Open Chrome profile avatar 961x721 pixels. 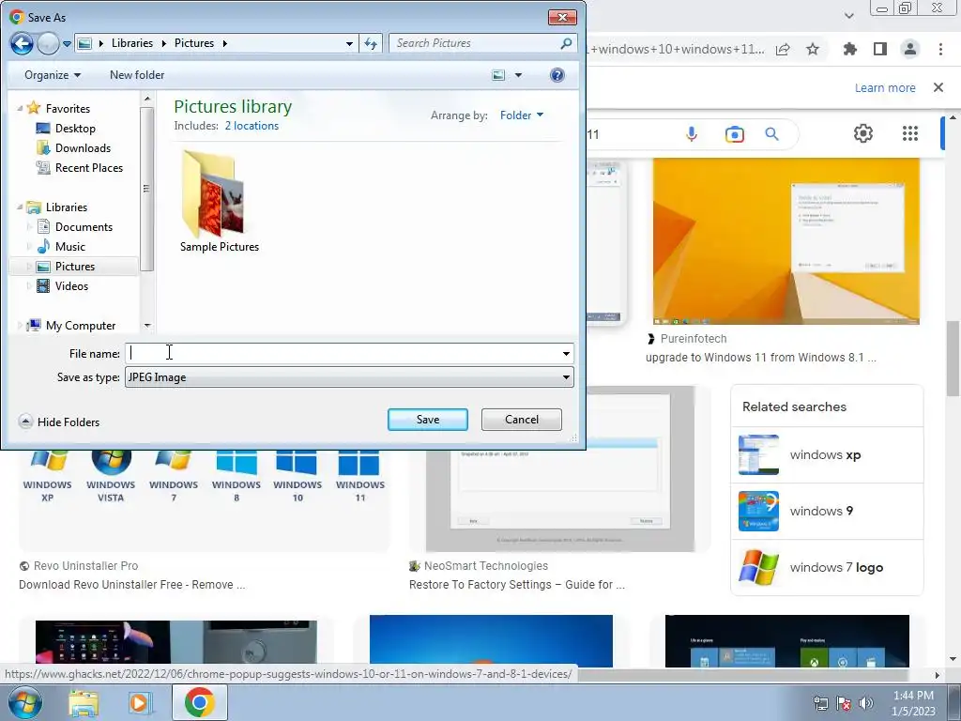click(x=910, y=50)
